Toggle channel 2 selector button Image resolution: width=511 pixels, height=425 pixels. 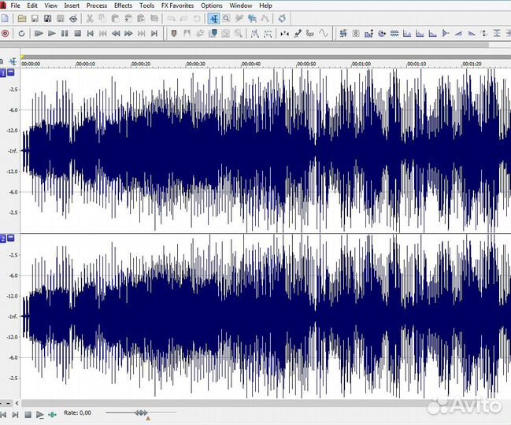3,238
